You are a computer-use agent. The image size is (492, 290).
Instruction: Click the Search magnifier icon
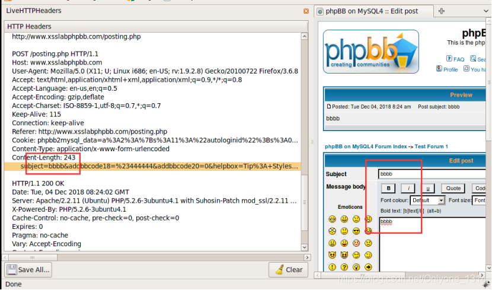pos(473,59)
